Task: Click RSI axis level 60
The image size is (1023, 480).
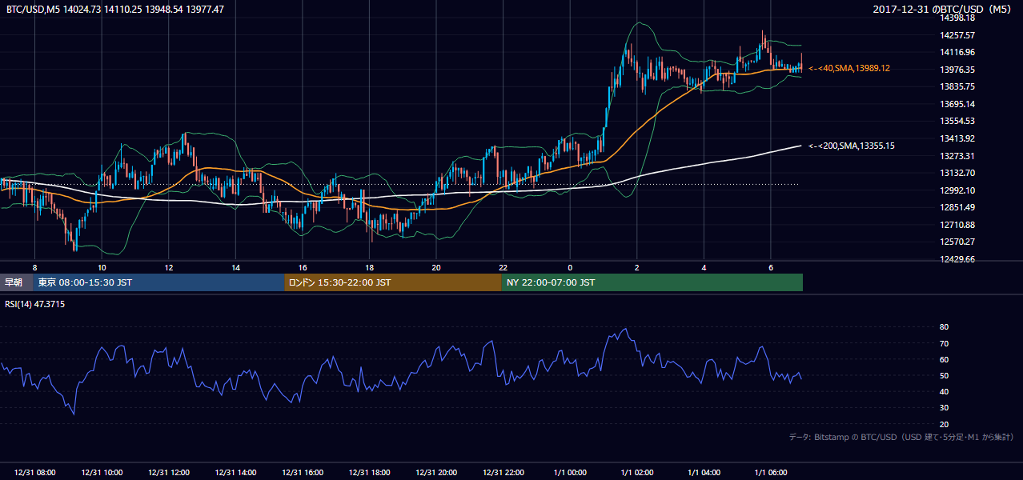Action: pos(945,359)
